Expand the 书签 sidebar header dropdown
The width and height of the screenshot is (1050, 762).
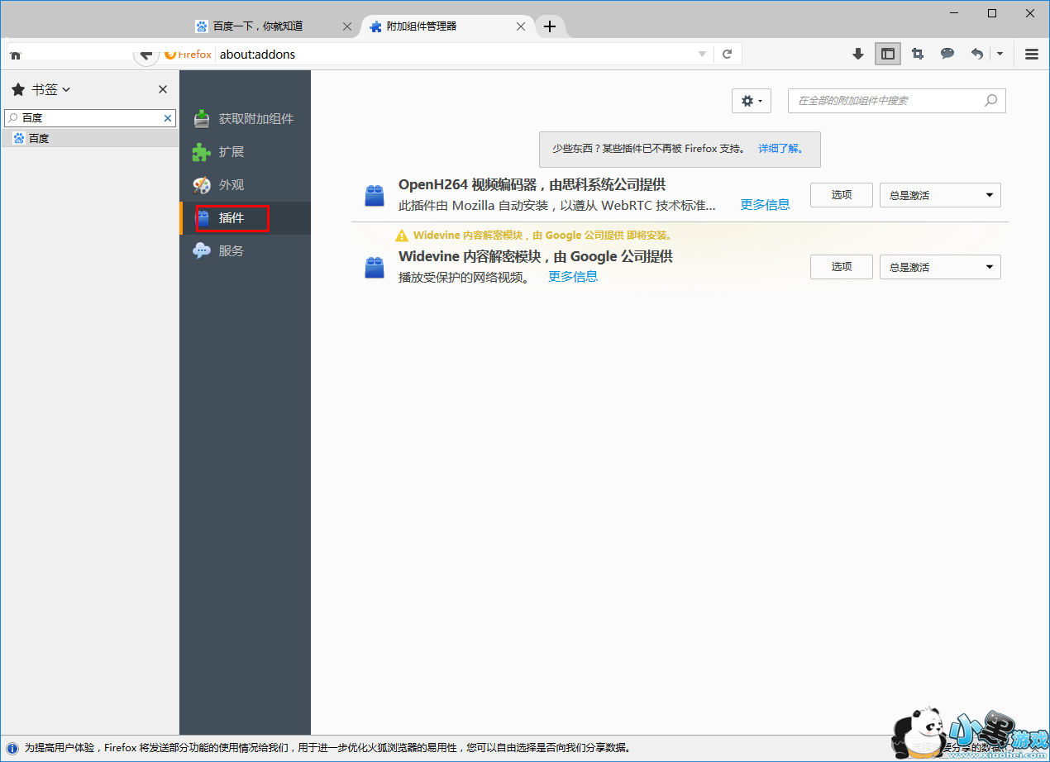point(51,89)
